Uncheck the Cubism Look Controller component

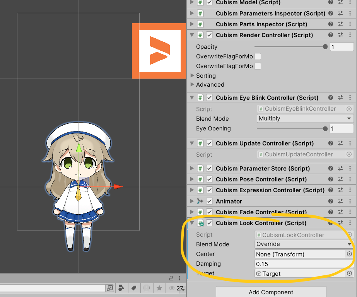click(210, 223)
